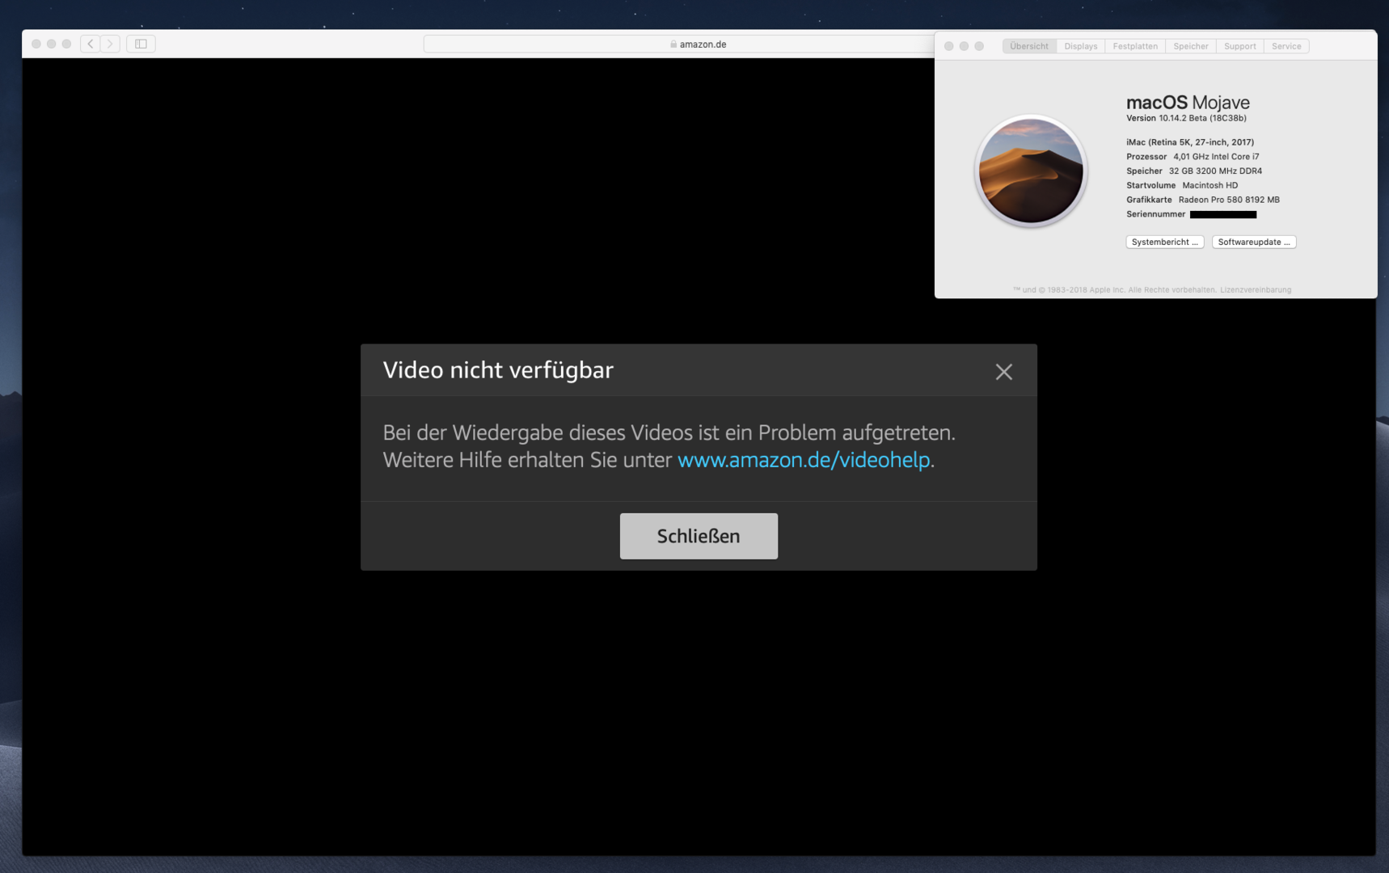1389x873 pixels.
Task: Switch to the Displays tab
Action: pos(1081,46)
